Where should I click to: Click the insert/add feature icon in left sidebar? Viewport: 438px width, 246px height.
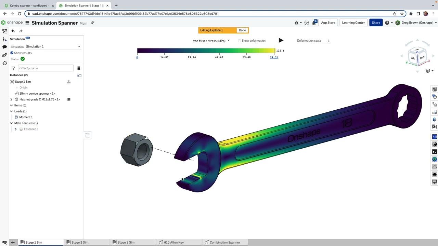(x=4, y=39)
